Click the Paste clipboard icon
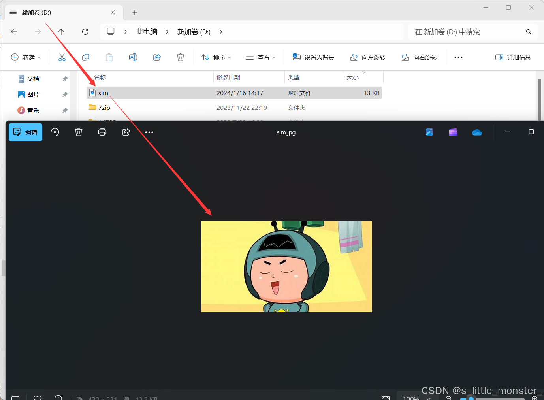This screenshot has width=544, height=400. [x=109, y=57]
